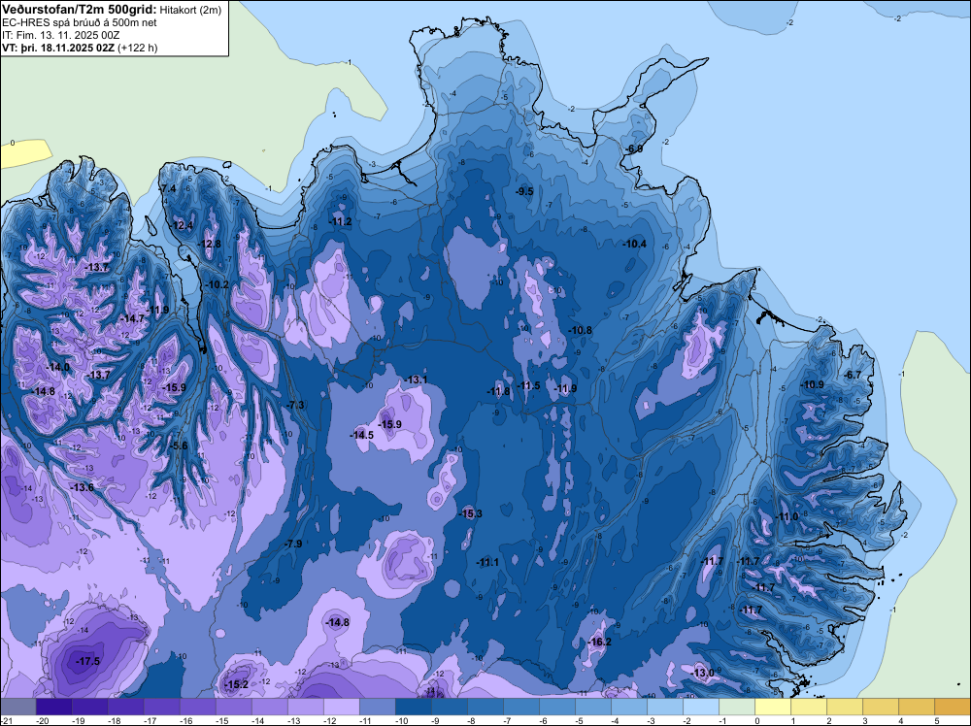Click the -7 legend color swatch
This screenshot has width=971, height=726.
coord(520,707)
